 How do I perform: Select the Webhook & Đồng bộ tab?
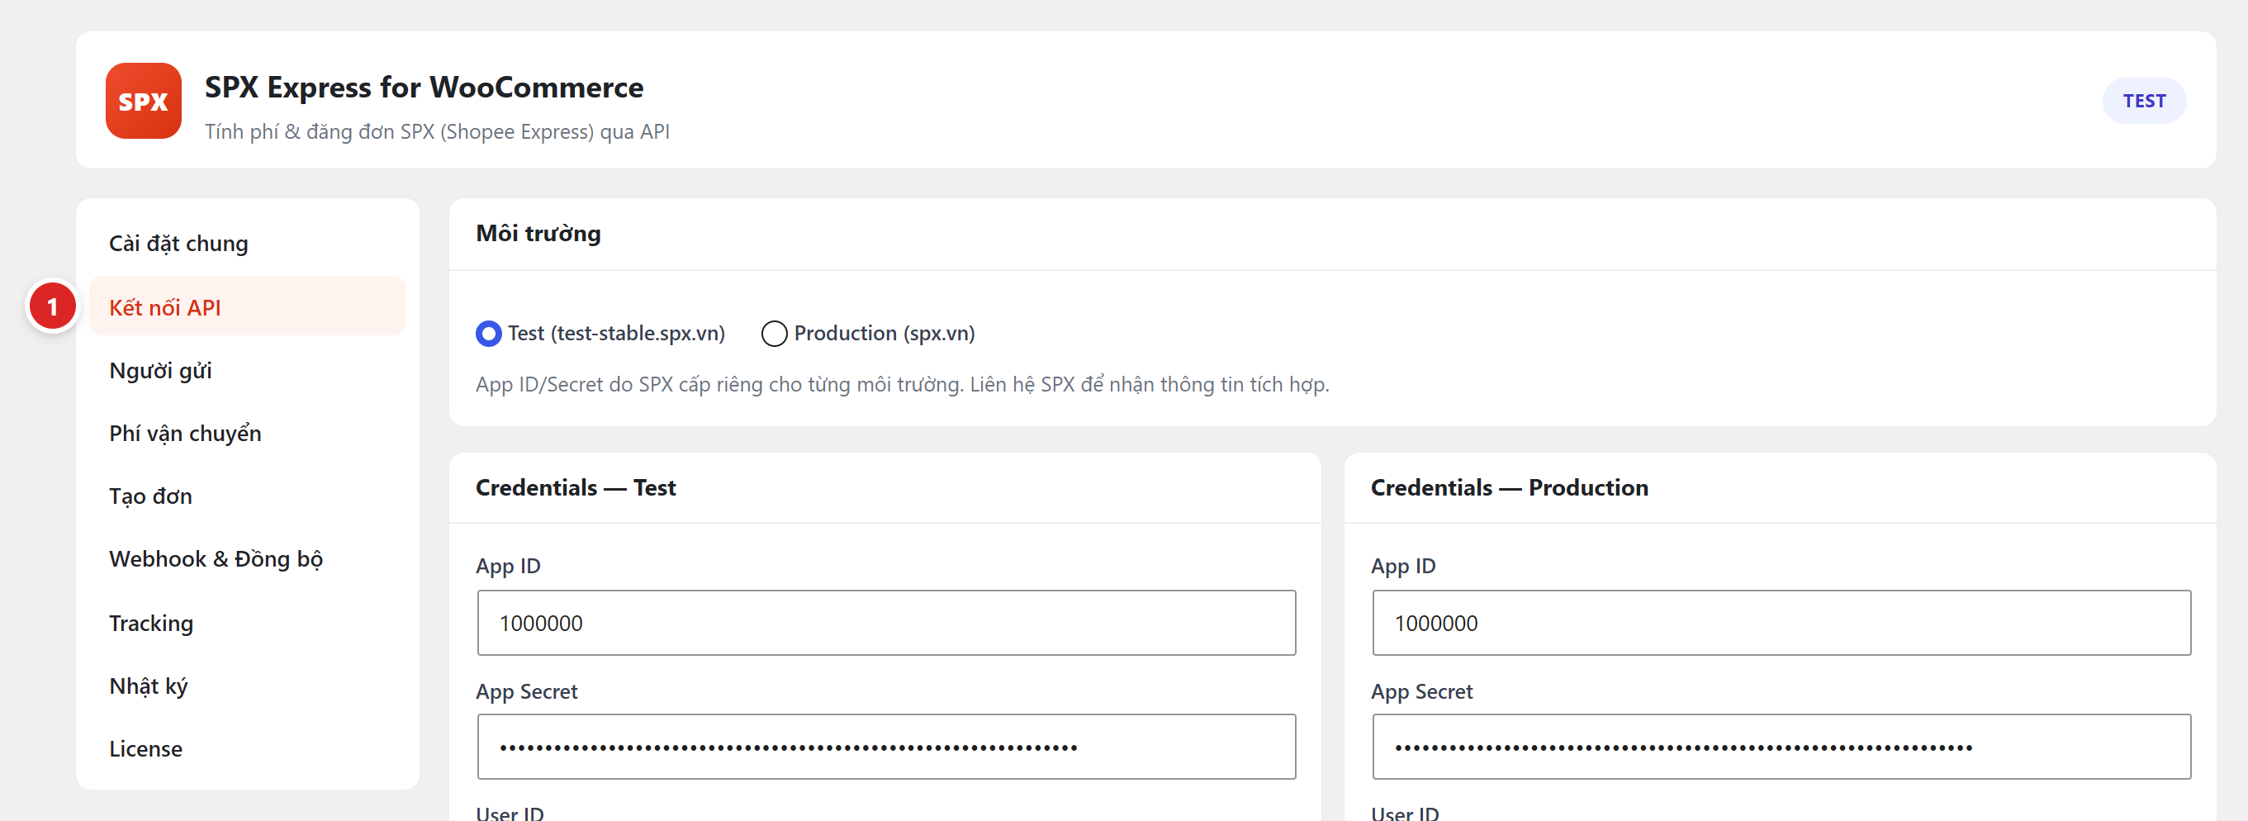click(247, 559)
